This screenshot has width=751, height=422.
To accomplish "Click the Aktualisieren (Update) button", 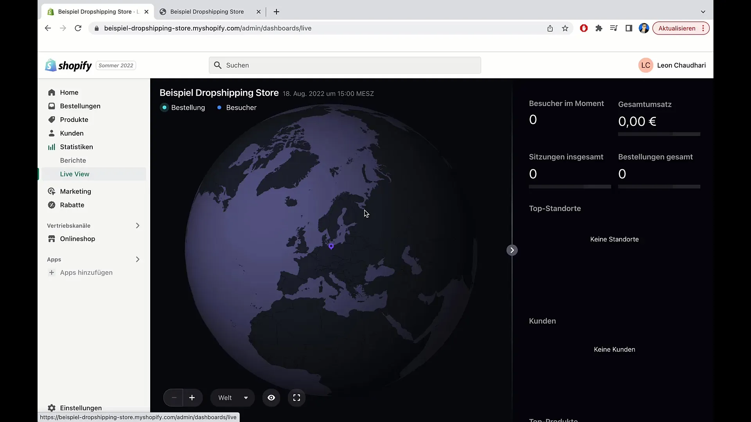I will point(677,28).
